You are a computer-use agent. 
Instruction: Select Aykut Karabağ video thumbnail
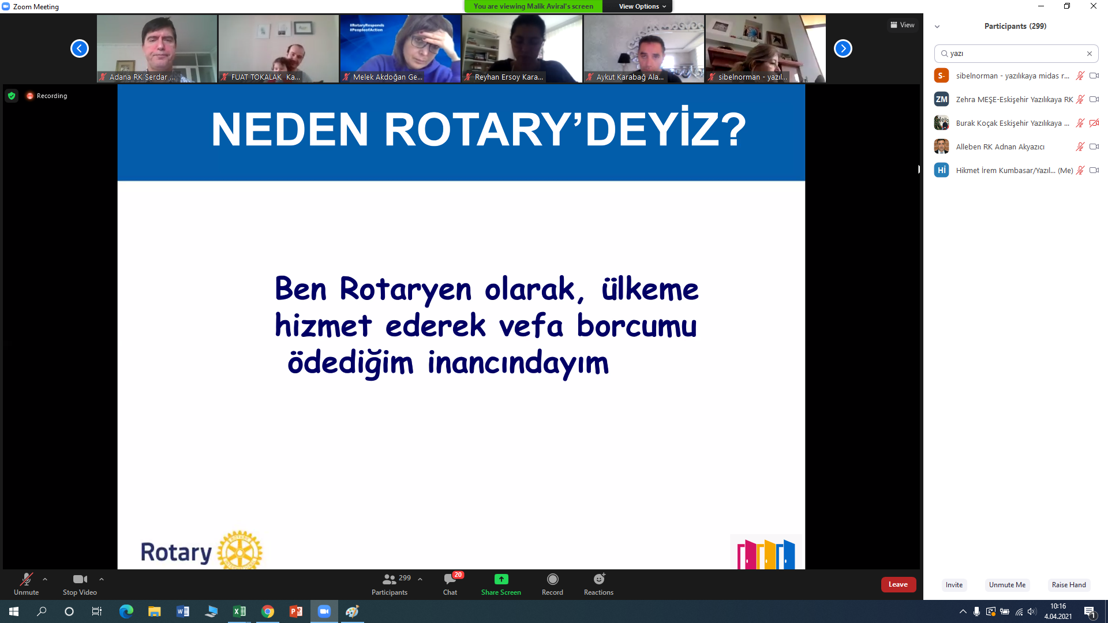(x=644, y=48)
